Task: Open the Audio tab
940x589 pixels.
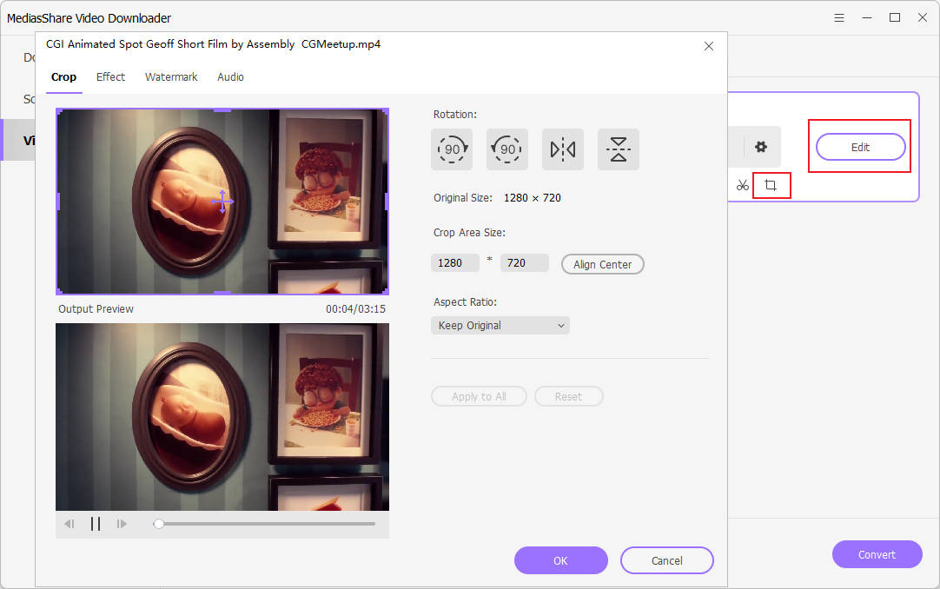Action: (x=230, y=77)
